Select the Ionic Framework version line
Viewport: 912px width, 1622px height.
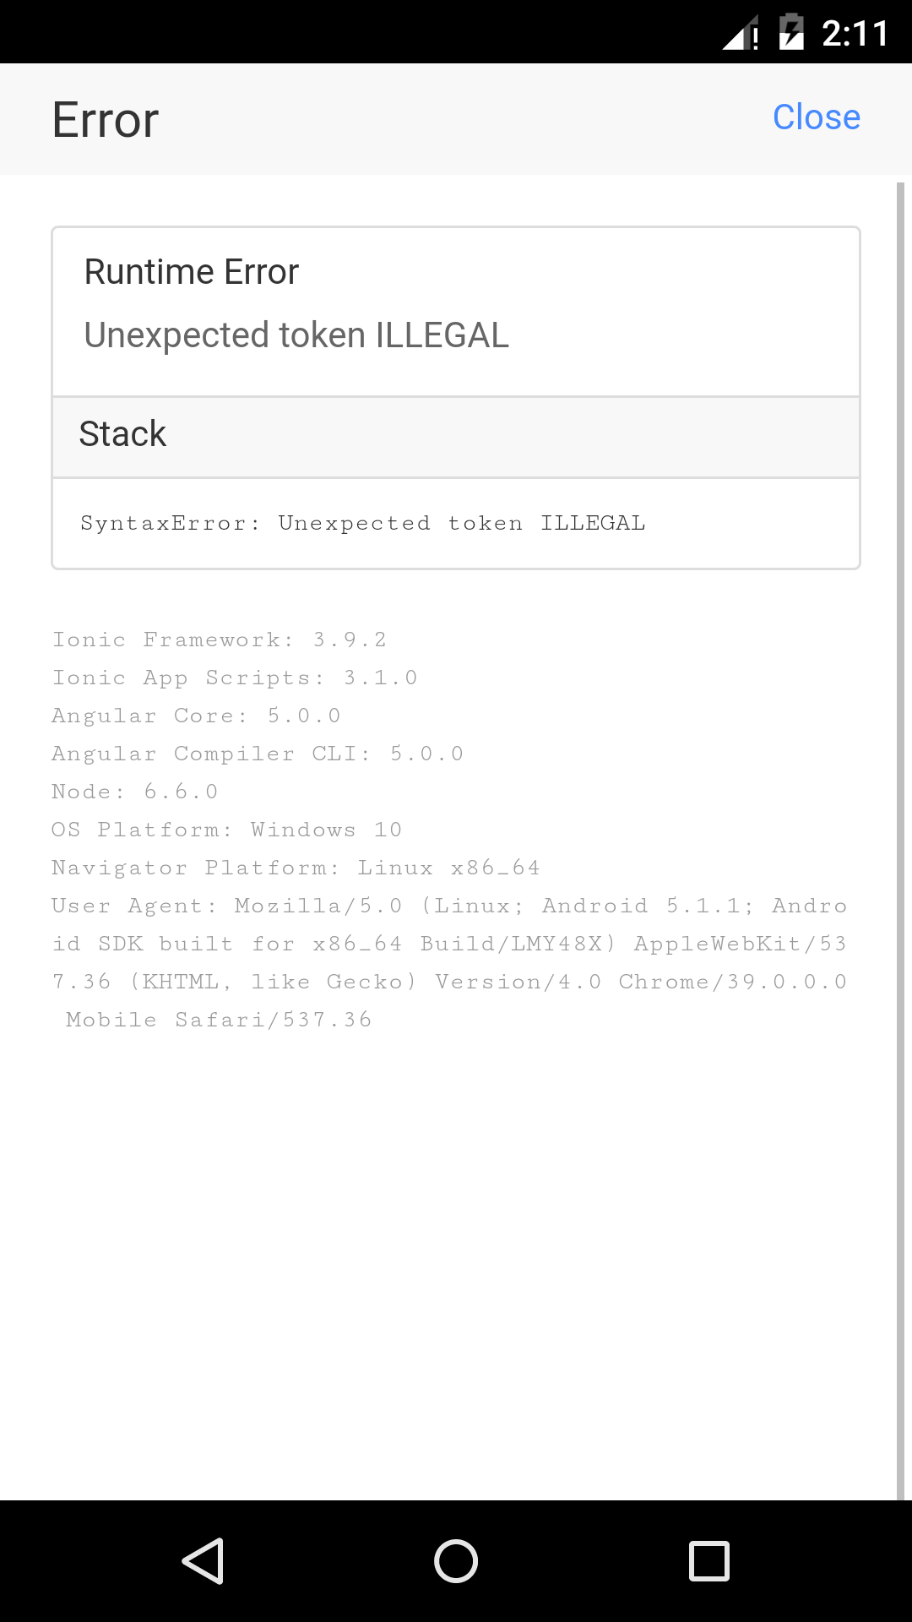pyautogui.click(x=220, y=640)
